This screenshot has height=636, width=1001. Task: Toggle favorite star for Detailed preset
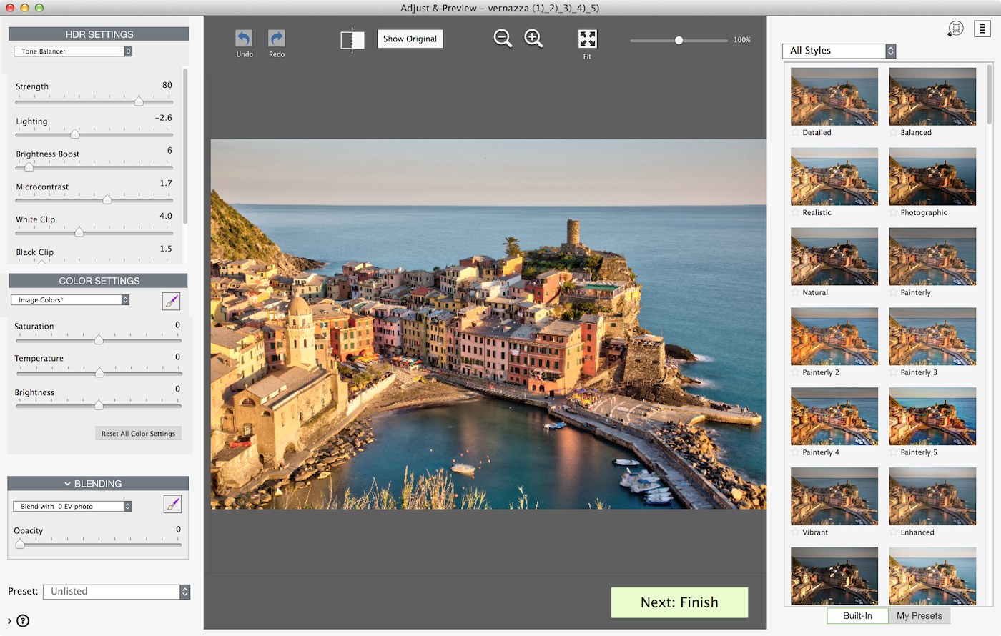[796, 133]
